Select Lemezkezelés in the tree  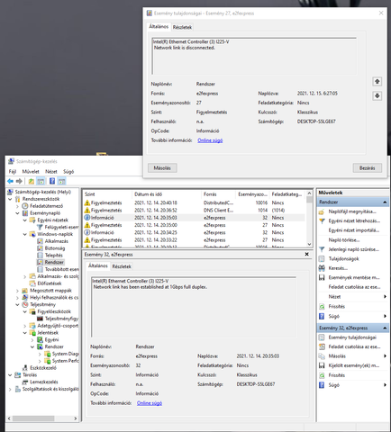click(44, 382)
